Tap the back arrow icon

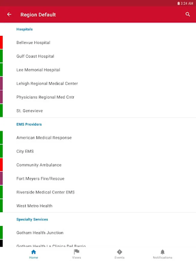[9, 14]
